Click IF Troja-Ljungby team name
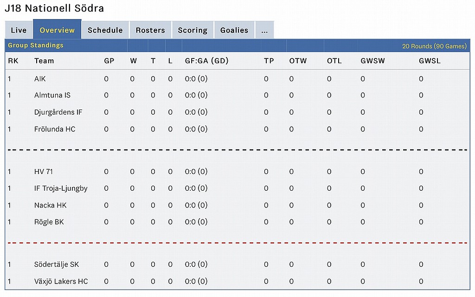The height and width of the screenshot is (297, 475). point(61,188)
